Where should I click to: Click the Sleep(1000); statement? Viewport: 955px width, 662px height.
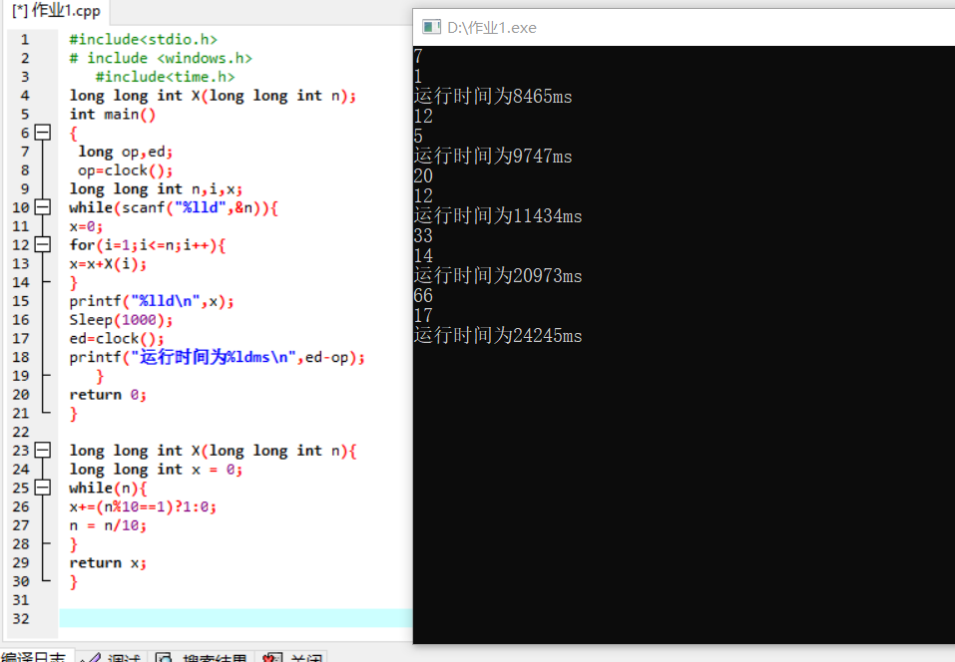pyautogui.click(x=121, y=320)
